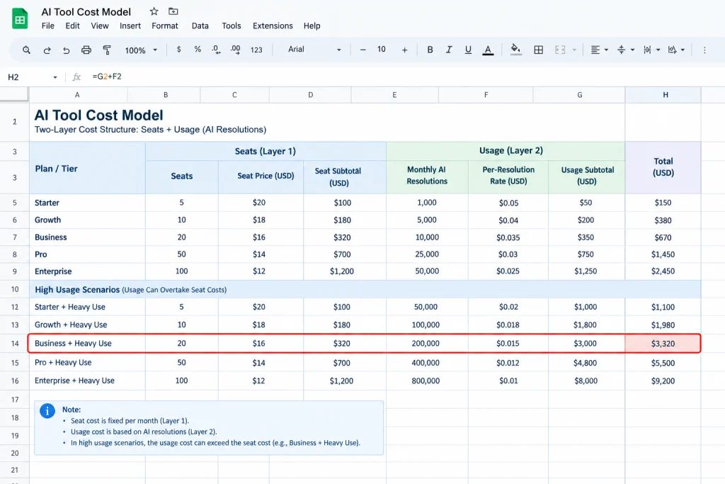Toggle italic formatting
Image resolution: width=725 pixels, height=484 pixels.
(x=448, y=50)
